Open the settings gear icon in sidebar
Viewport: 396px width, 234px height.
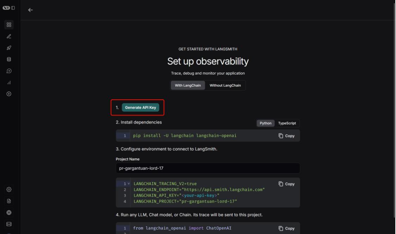pyautogui.click(x=9, y=189)
